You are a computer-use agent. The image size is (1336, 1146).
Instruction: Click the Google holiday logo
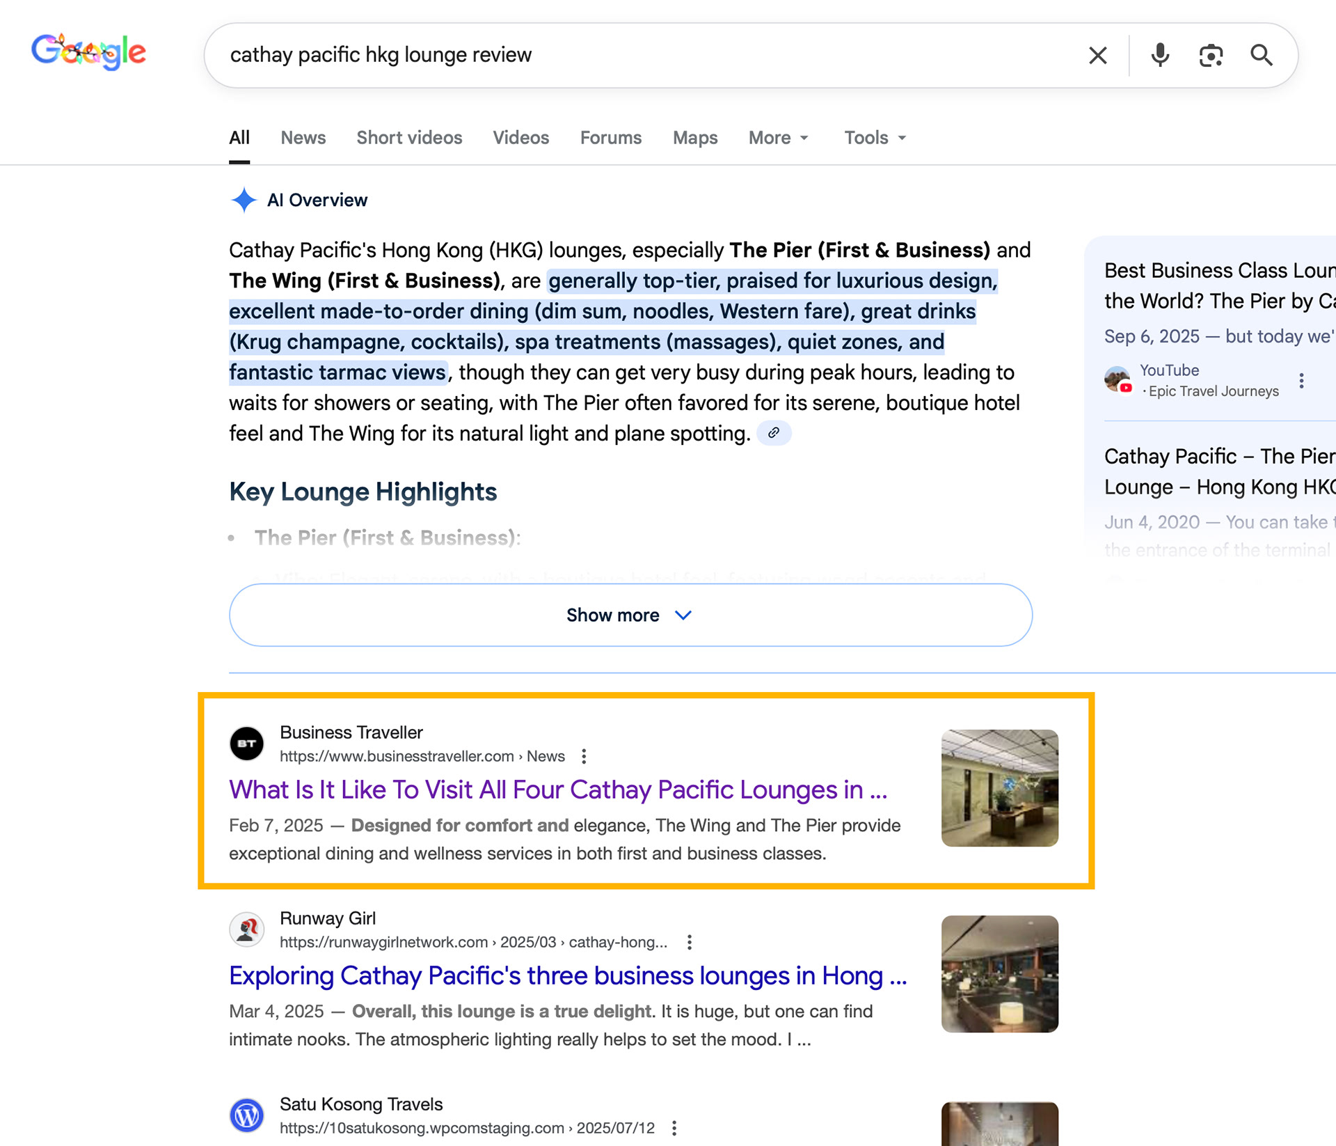(x=88, y=52)
